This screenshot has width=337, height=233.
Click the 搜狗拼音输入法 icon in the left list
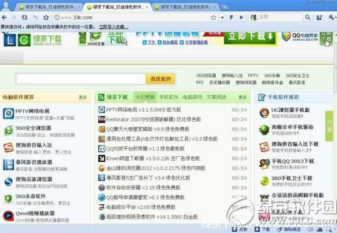[8, 148]
